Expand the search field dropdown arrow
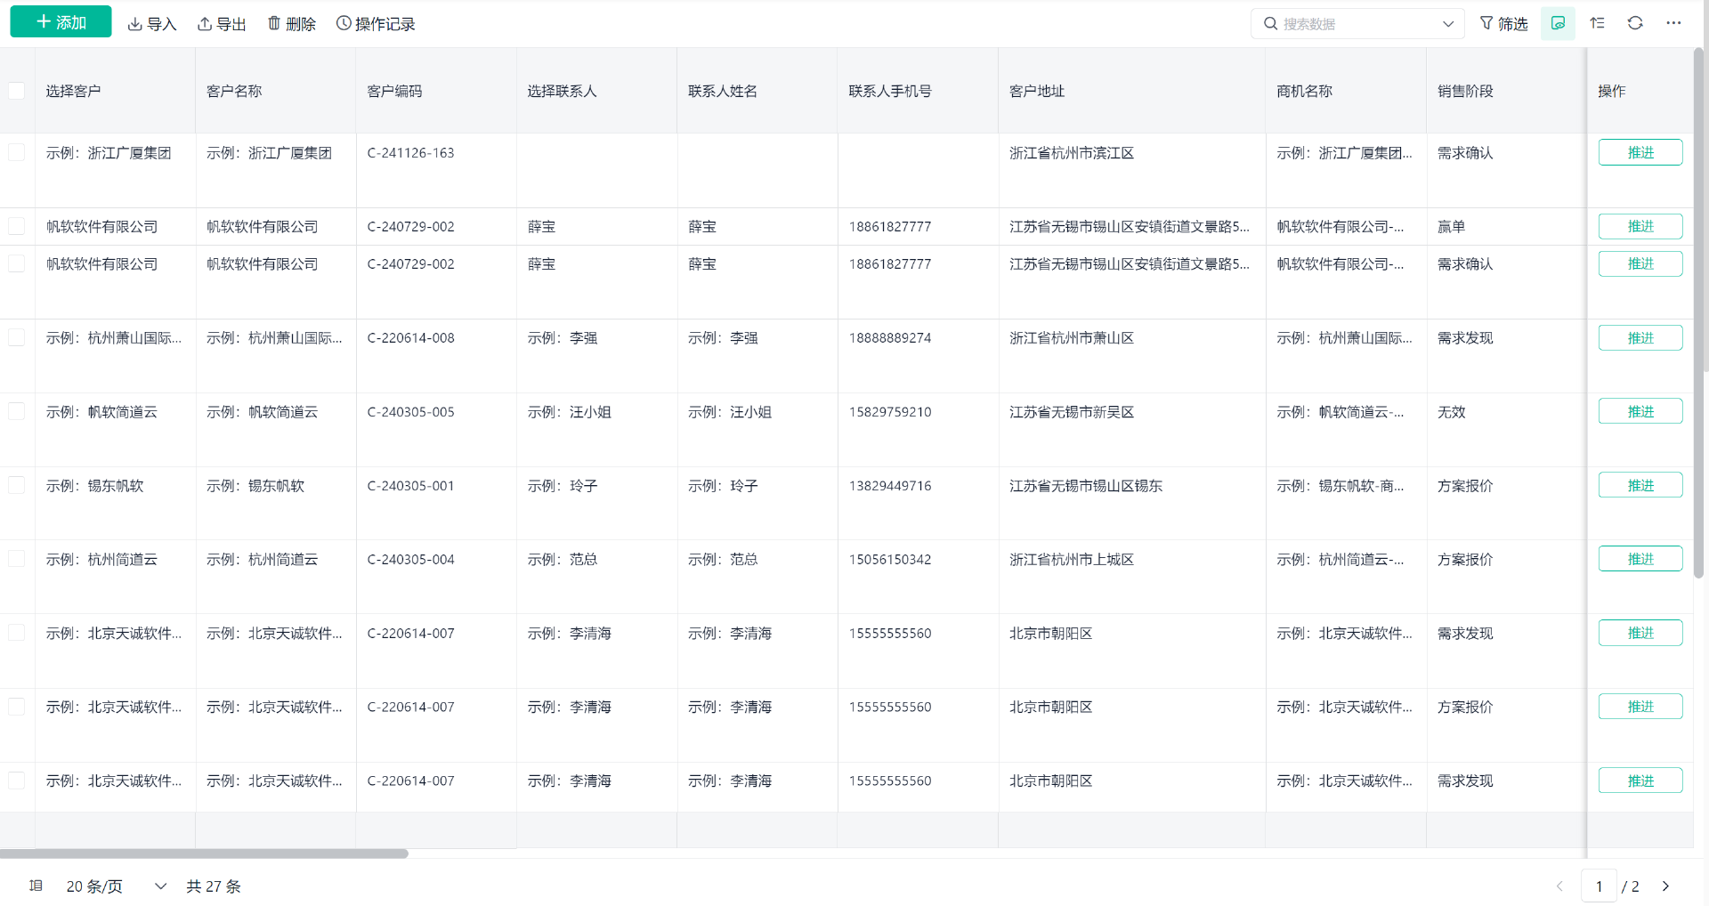This screenshot has height=906, width=1709. coord(1448,24)
